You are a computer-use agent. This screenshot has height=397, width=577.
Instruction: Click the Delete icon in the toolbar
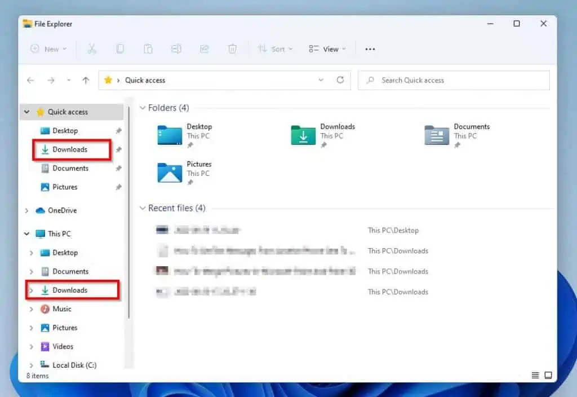pos(232,48)
